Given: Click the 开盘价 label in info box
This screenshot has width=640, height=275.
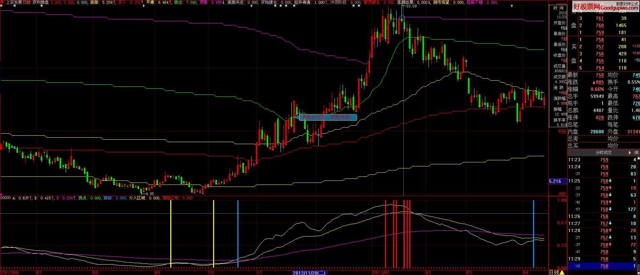Looking at the screenshot, I should pos(559,23).
